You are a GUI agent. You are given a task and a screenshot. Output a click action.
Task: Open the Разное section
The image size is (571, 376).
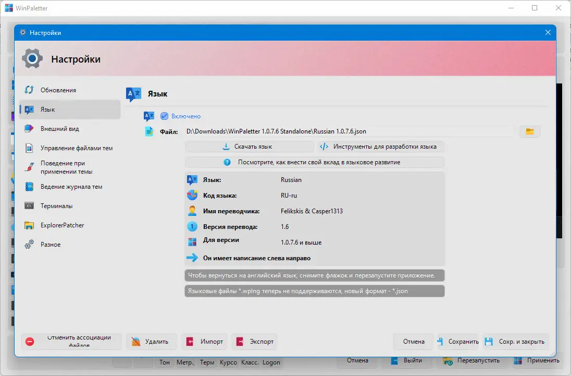pyautogui.click(x=70, y=245)
